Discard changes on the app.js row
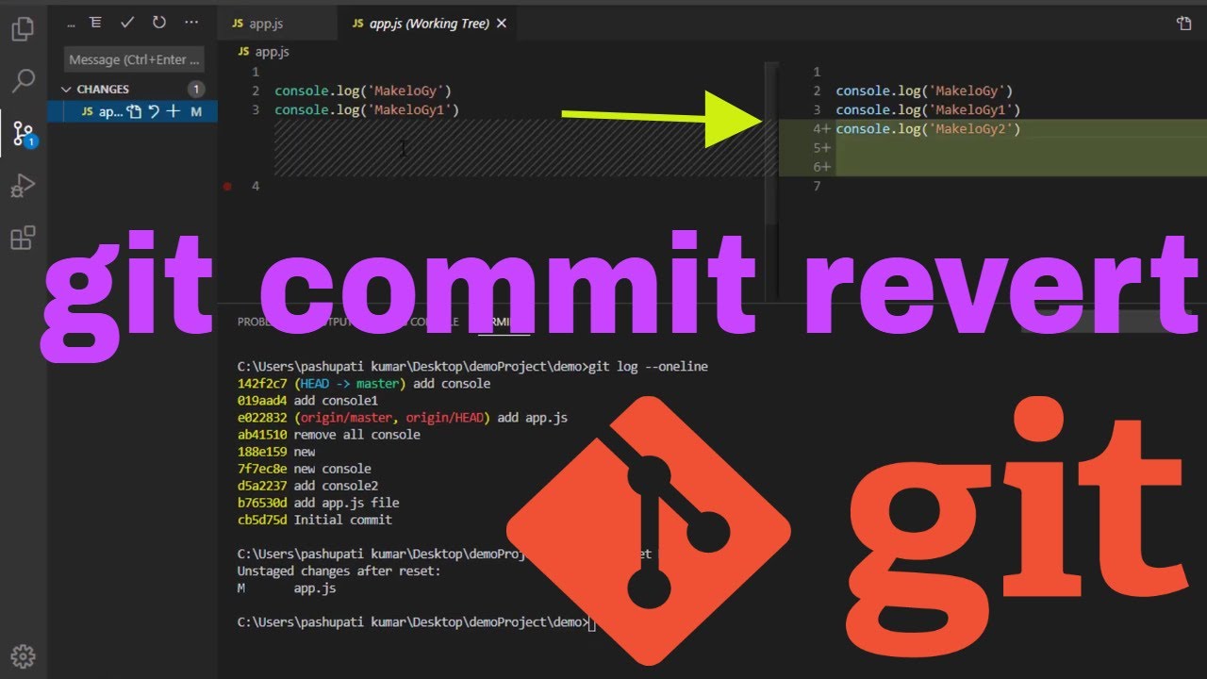1207x679 pixels. (154, 111)
